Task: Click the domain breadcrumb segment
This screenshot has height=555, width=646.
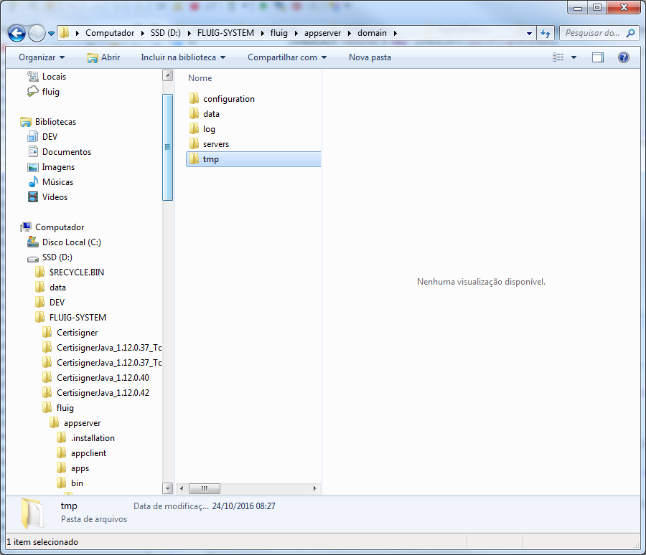Action: click(x=372, y=33)
